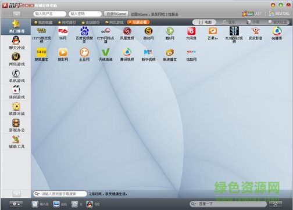Click the 登录9iGame login button

116,14
